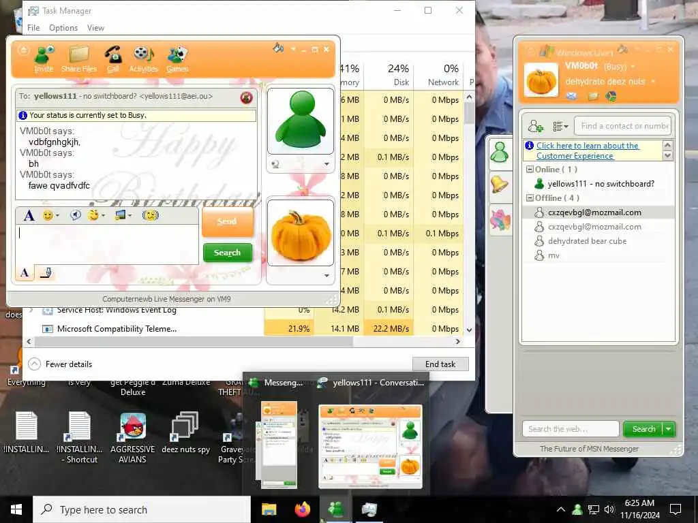The width and height of the screenshot is (698, 523).
Task: Open colorful butterfly tab on Messenger sidebar
Action: [x=500, y=220]
